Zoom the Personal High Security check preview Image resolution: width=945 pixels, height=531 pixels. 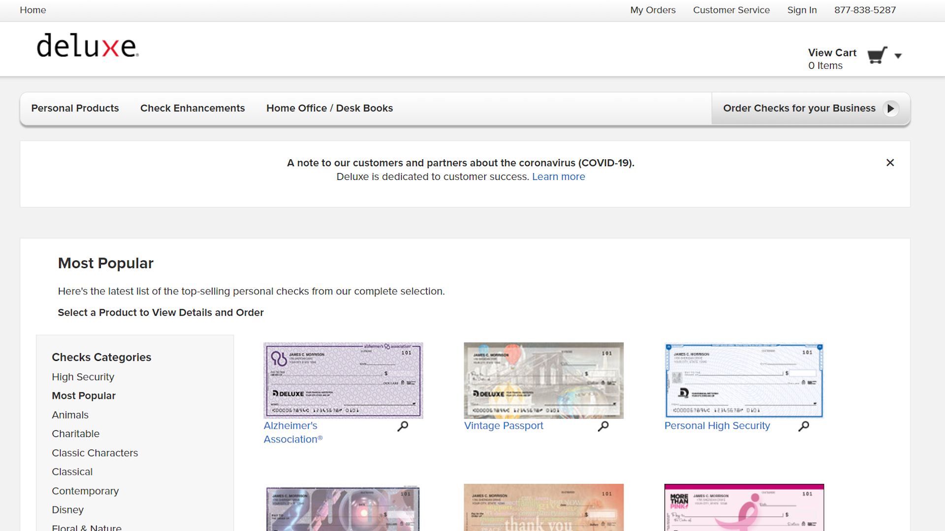tap(804, 426)
